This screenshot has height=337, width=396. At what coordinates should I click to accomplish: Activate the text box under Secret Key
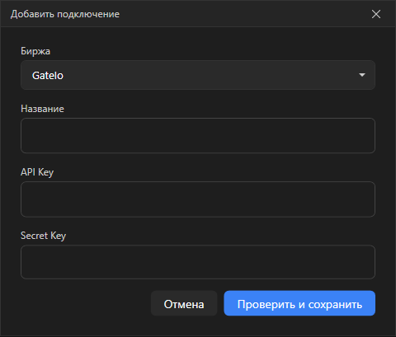point(198,262)
